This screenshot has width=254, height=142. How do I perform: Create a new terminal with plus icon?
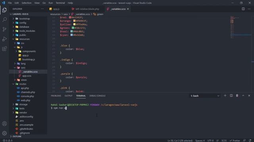225,95
